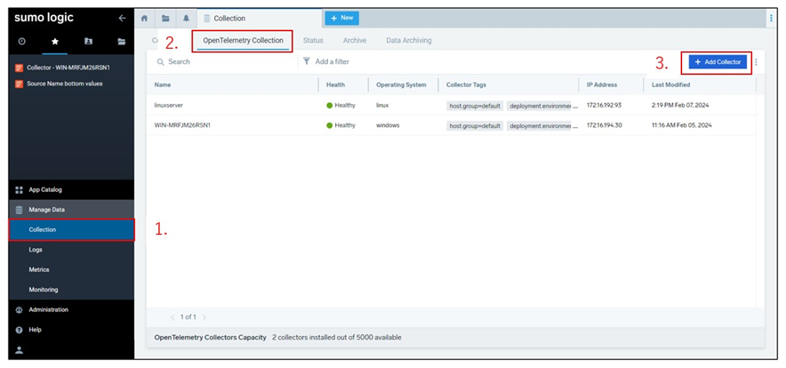The width and height of the screenshot is (786, 368).
Task: Switch to the Data Archiving tab
Action: point(408,41)
